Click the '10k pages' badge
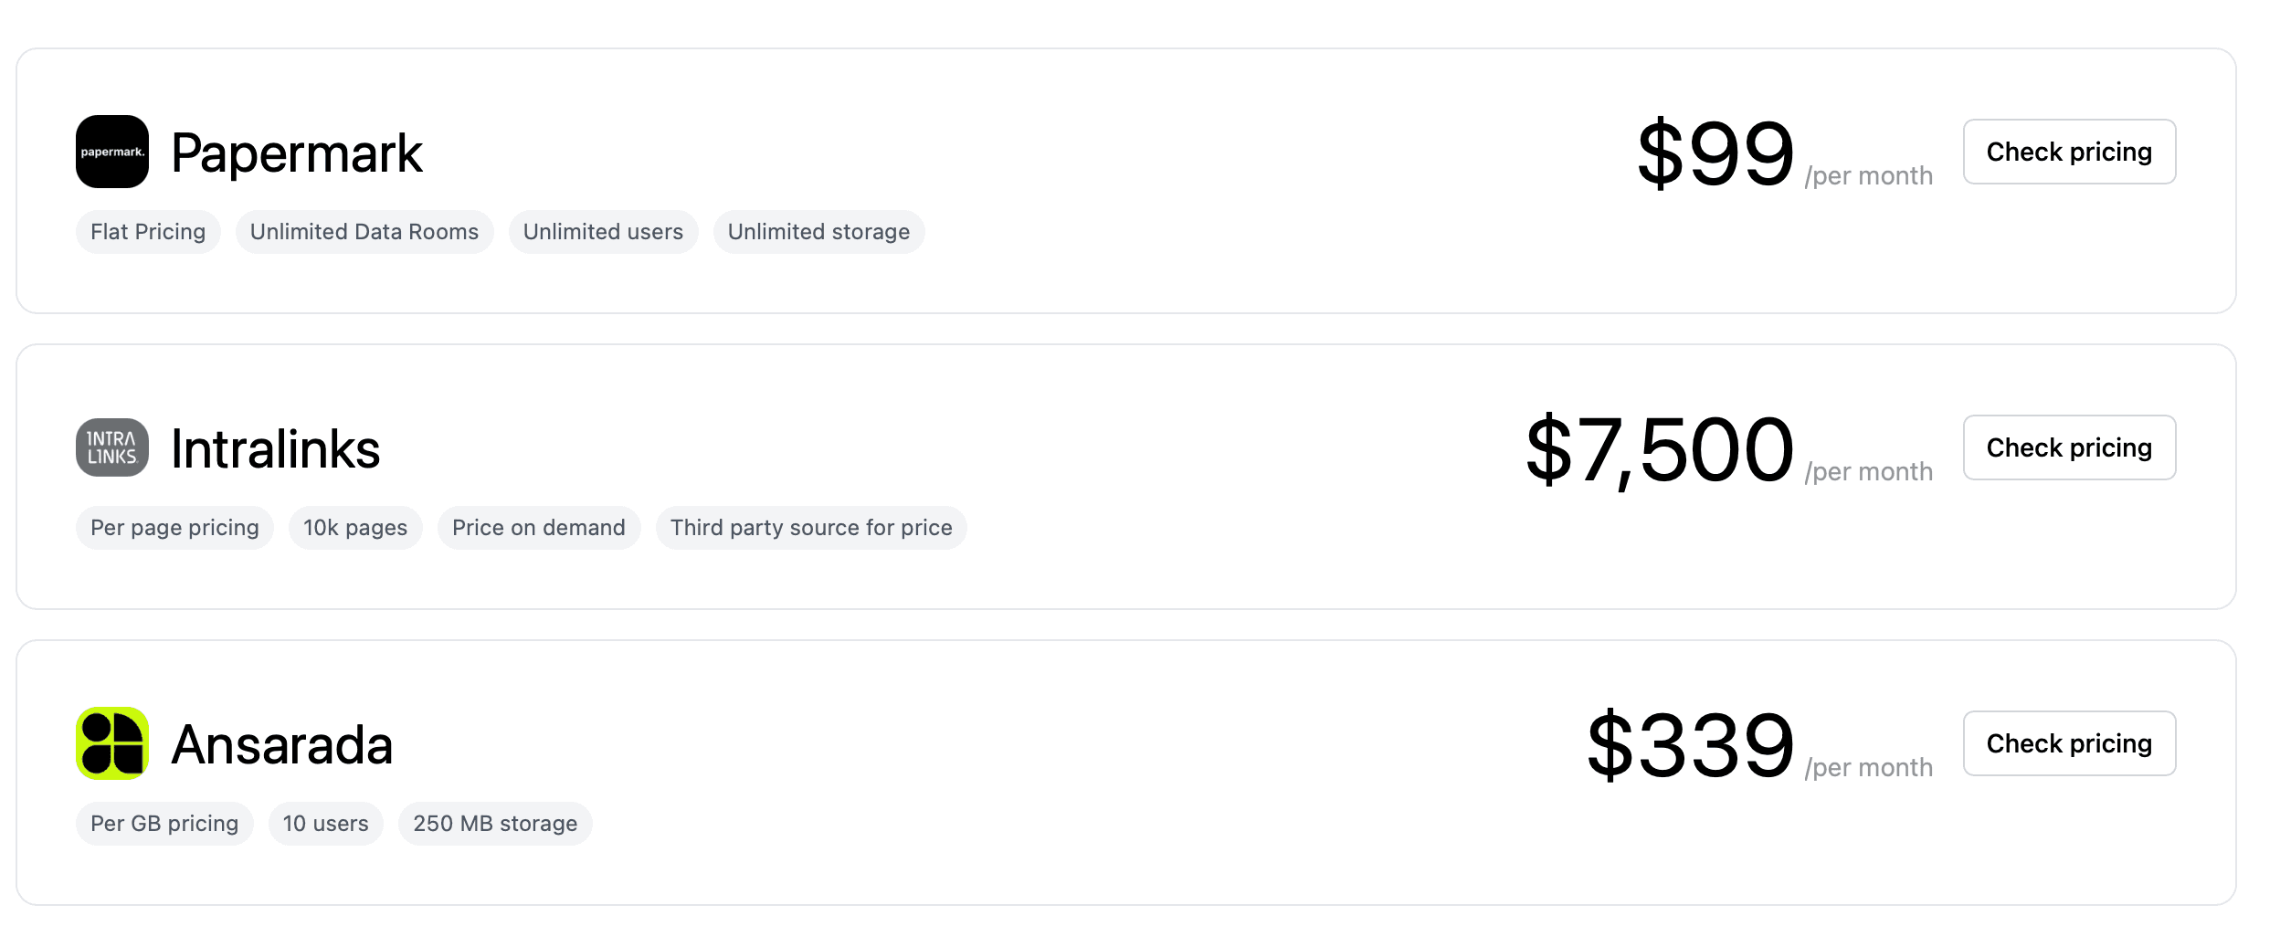 point(354,527)
